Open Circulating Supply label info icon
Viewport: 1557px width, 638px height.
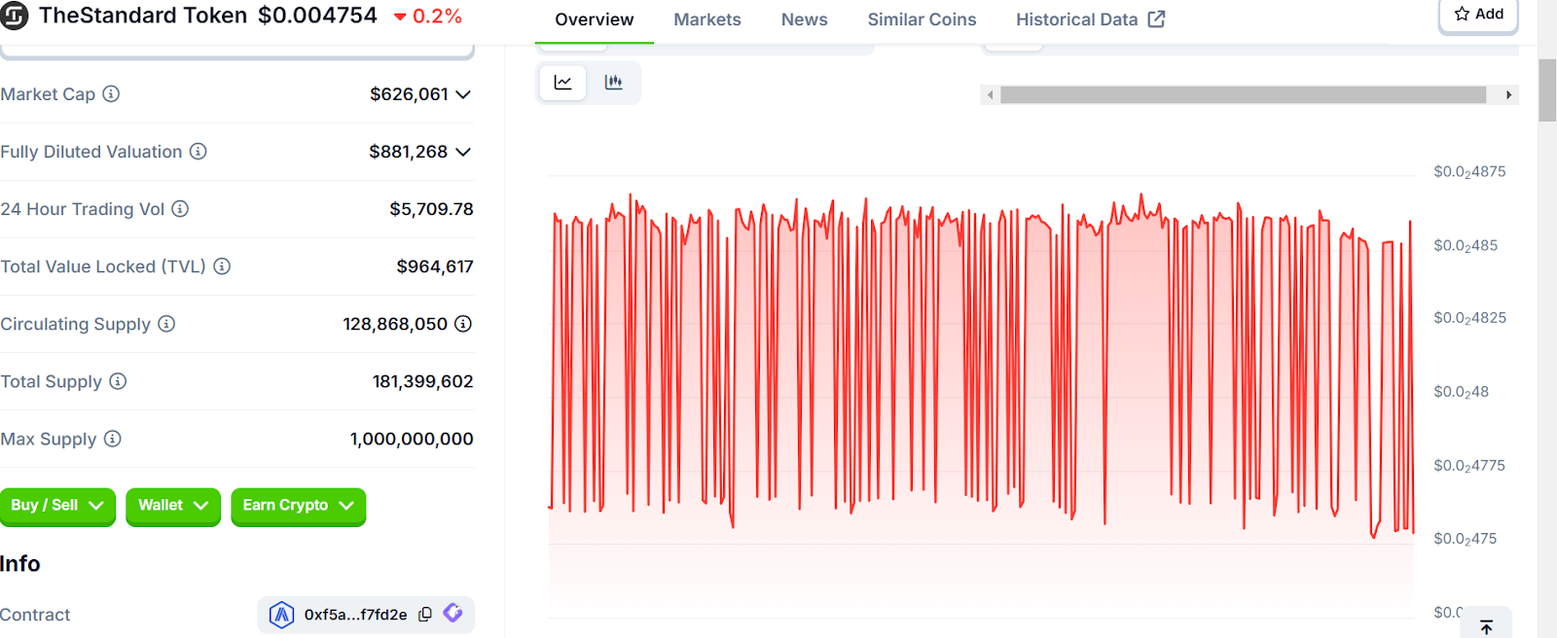click(x=166, y=324)
